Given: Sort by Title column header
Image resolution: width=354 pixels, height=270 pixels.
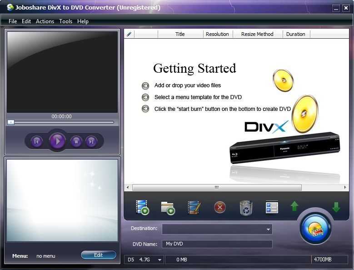Looking at the screenshot, I should point(180,34).
